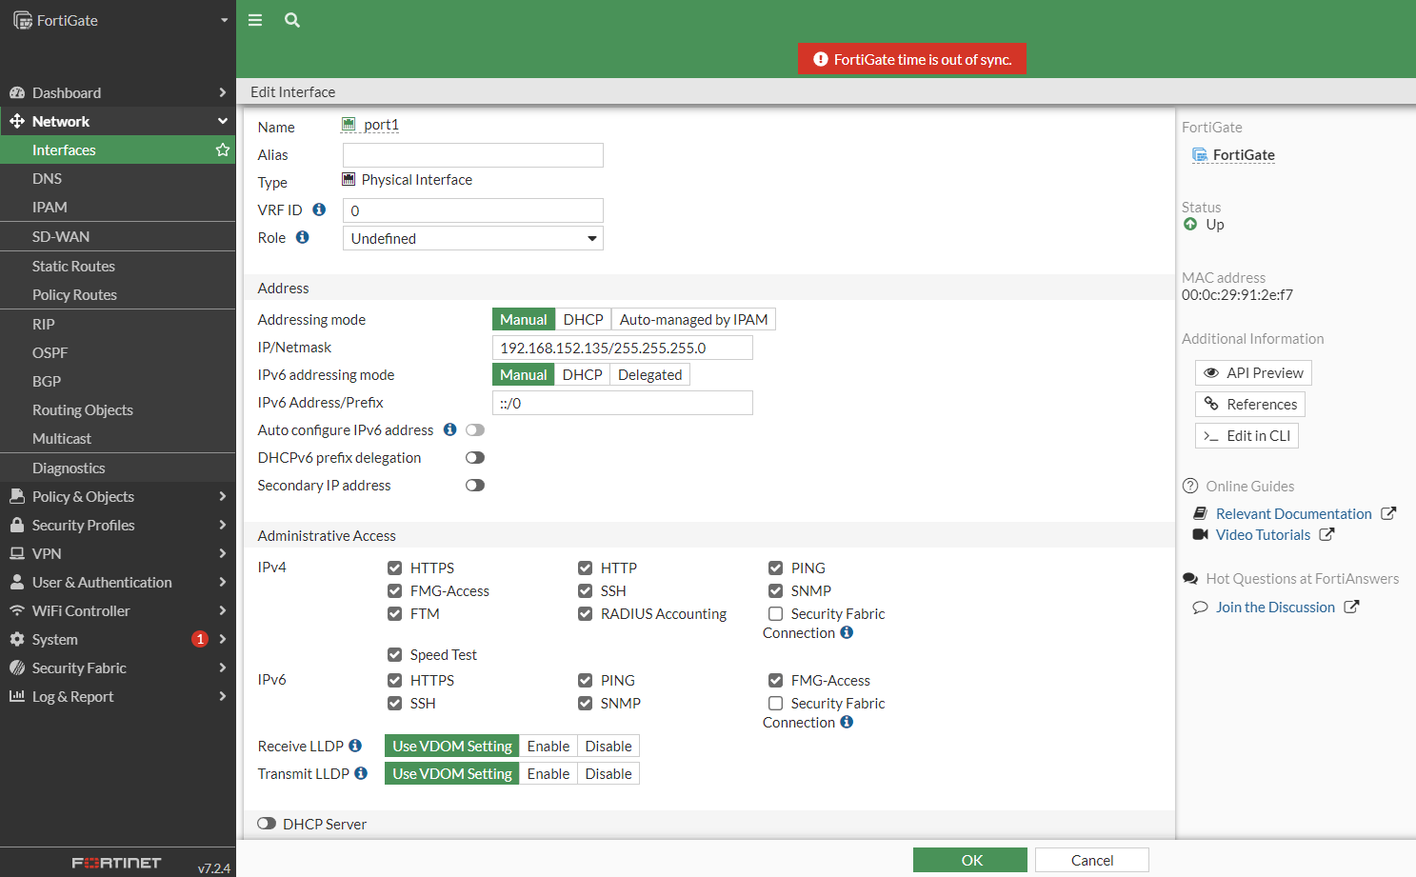Toggle Auto configure IPv6 address switch

pyautogui.click(x=475, y=429)
